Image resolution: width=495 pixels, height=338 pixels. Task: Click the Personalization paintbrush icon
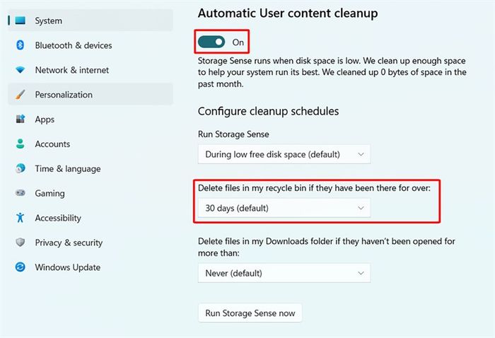tap(21, 94)
